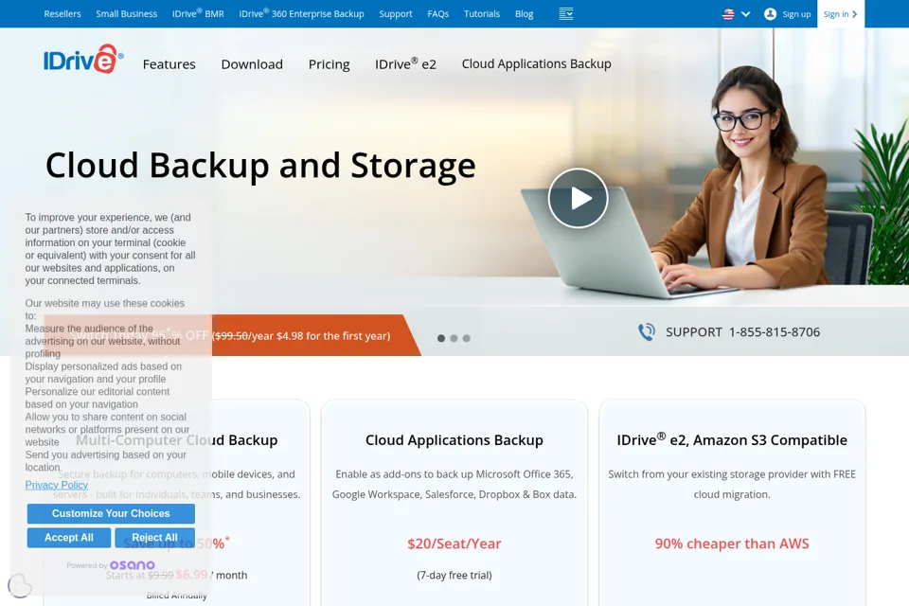Select the third carousel dot
This screenshot has height=606, width=909.
point(467,338)
